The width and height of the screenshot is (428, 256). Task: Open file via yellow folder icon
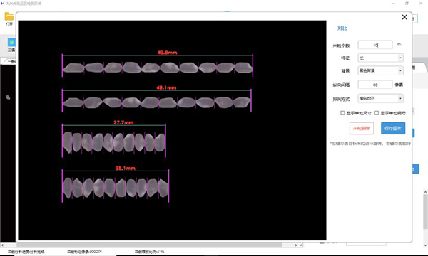(x=9, y=16)
